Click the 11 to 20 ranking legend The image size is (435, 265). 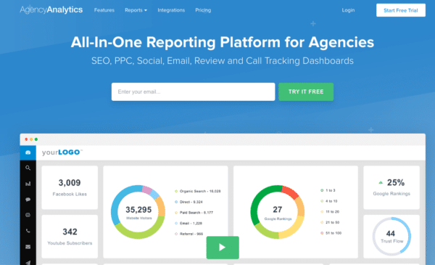[x=330, y=212]
